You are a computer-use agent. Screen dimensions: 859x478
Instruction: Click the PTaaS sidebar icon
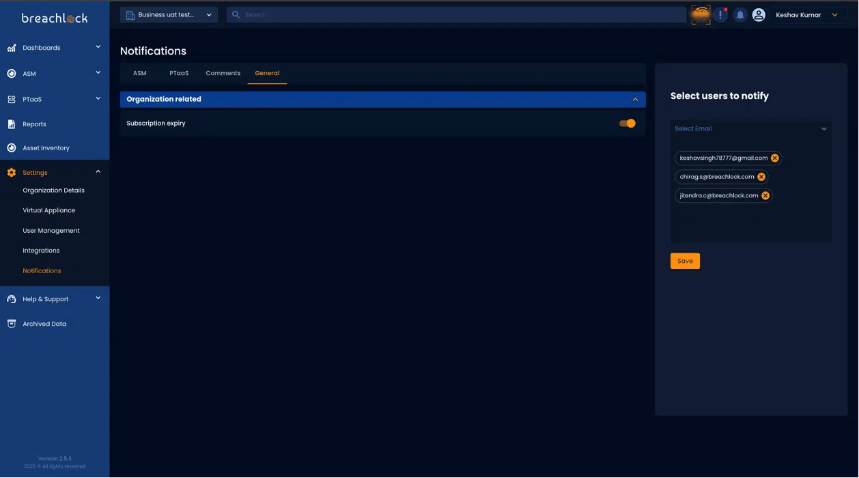point(12,100)
